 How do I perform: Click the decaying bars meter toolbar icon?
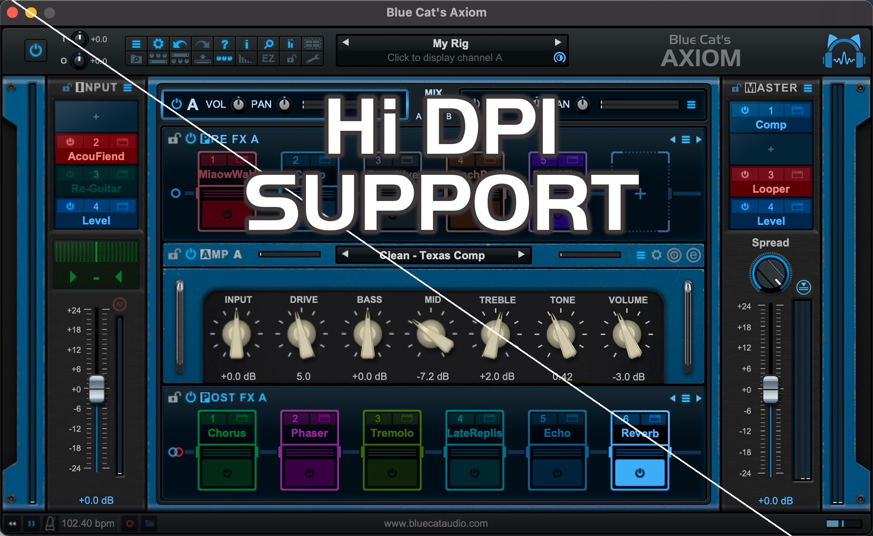pos(246,59)
